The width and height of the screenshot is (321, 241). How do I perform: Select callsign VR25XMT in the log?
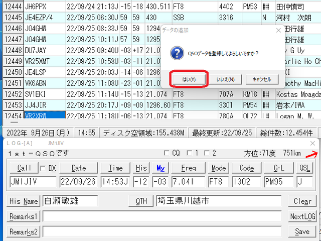tap(45, 61)
